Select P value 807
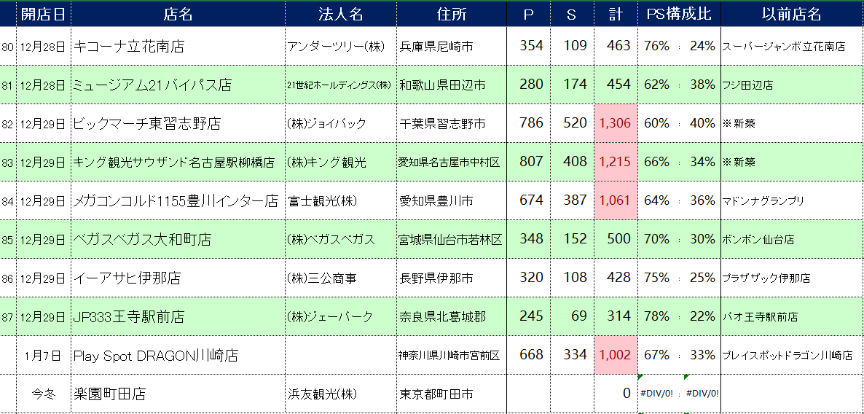The height and width of the screenshot is (414, 864). coord(531,162)
